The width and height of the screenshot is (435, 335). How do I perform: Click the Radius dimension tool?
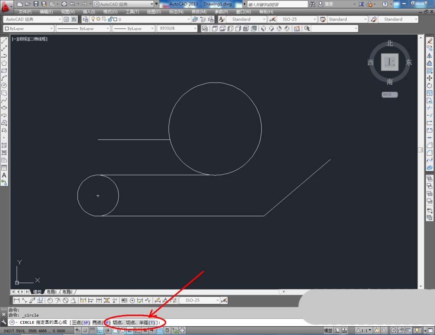50,300
